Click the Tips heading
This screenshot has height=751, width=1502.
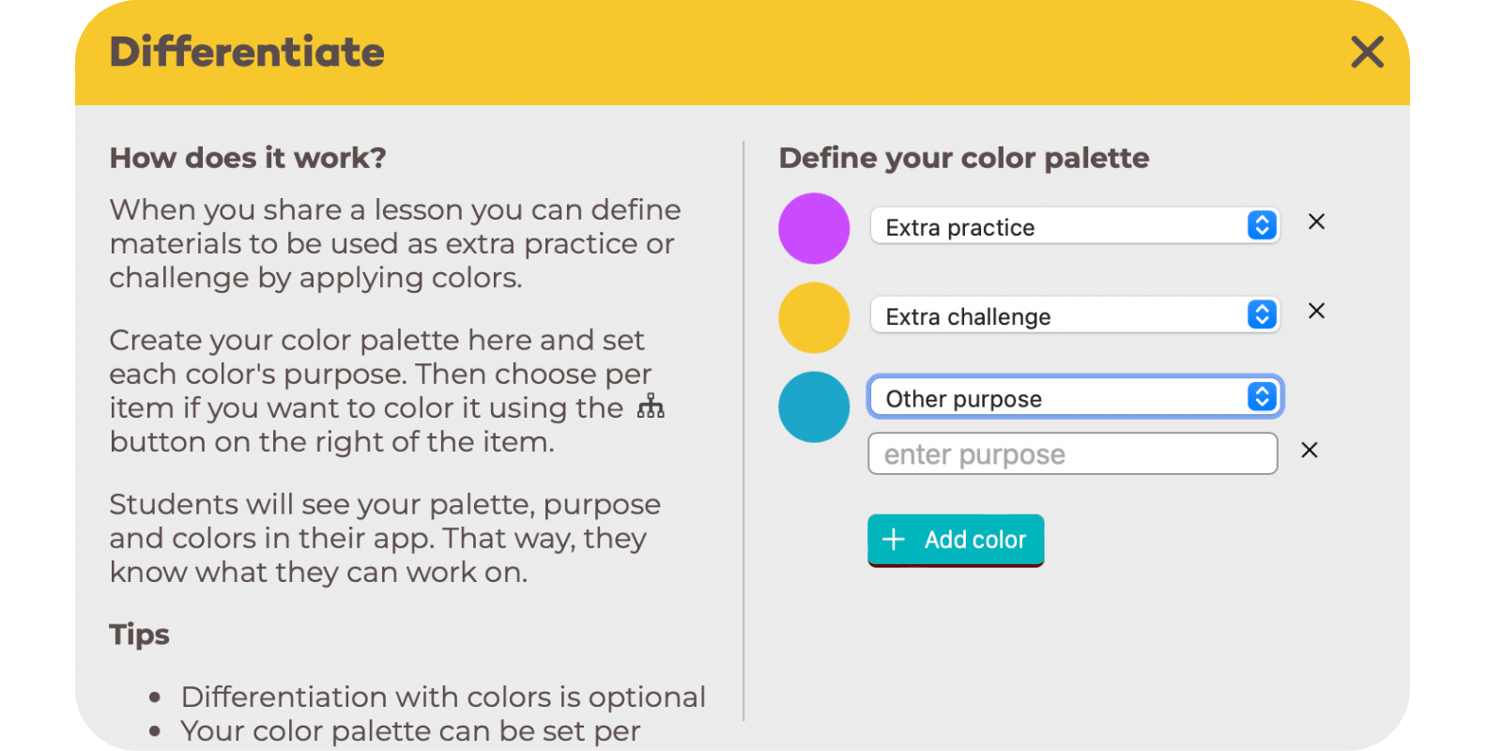coord(139,635)
